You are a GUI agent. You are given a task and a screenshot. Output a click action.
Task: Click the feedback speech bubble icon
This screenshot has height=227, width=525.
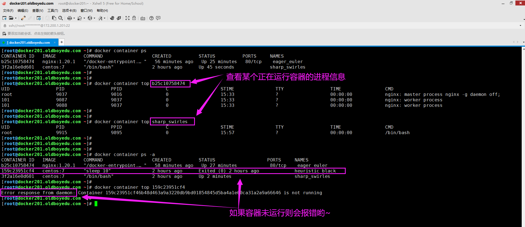[158, 18]
